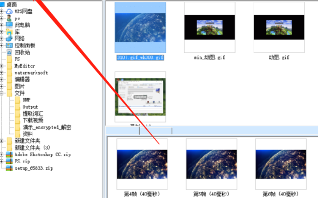Click the 此电脑 computer monitor icon
The width and height of the screenshot is (318, 198).
pyautogui.click(x=9, y=25)
